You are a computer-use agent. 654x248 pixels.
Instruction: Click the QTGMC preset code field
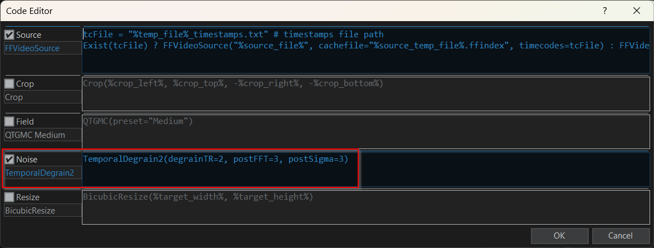click(366, 131)
